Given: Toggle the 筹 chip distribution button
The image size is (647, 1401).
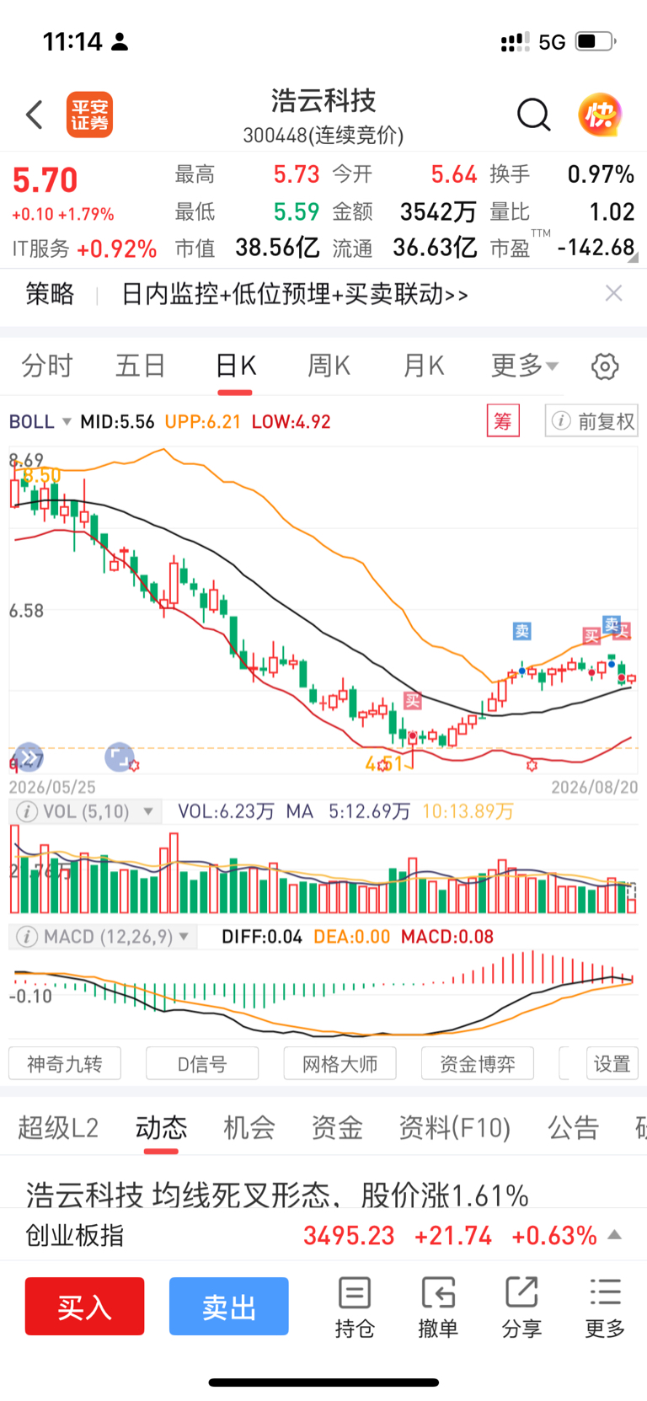Looking at the screenshot, I should click(x=503, y=420).
